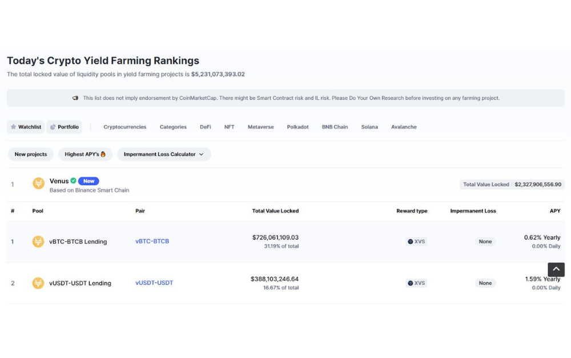Click the 1.59% Yearly APY value
The image size is (571, 358).
click(x=542, y=279)
